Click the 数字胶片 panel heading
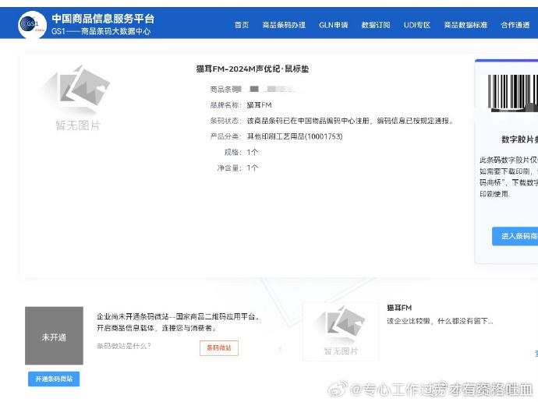 (x=519, y=139)
